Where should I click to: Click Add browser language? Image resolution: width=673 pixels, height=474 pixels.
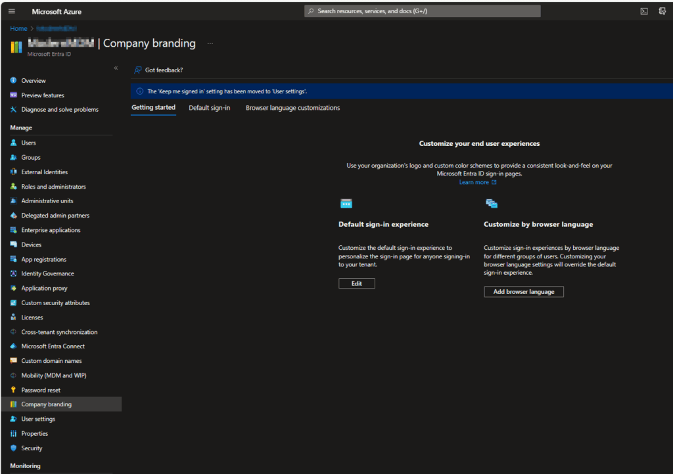coord(523,291)
